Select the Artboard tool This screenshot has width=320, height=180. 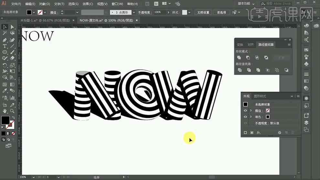click(x=5, y=105)
